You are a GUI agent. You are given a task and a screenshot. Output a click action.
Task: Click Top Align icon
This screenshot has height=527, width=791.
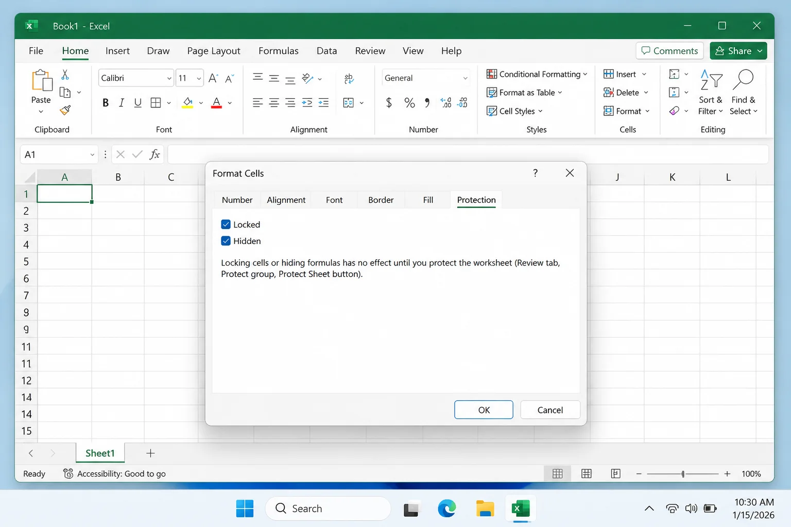[258, 78]
